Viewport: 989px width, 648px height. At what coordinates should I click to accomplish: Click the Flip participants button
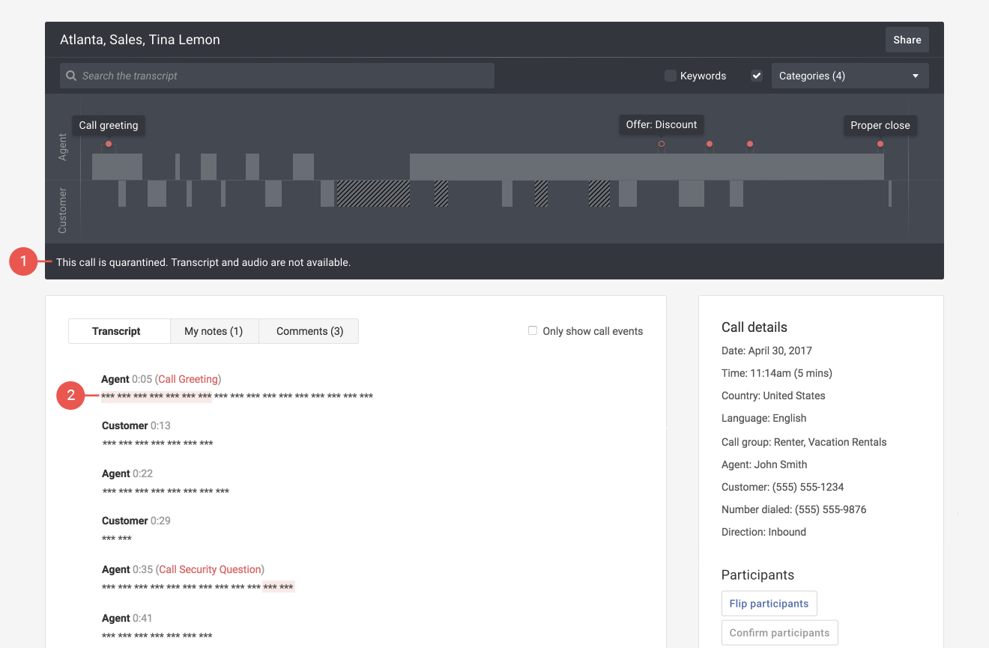(x=769, y=604)
